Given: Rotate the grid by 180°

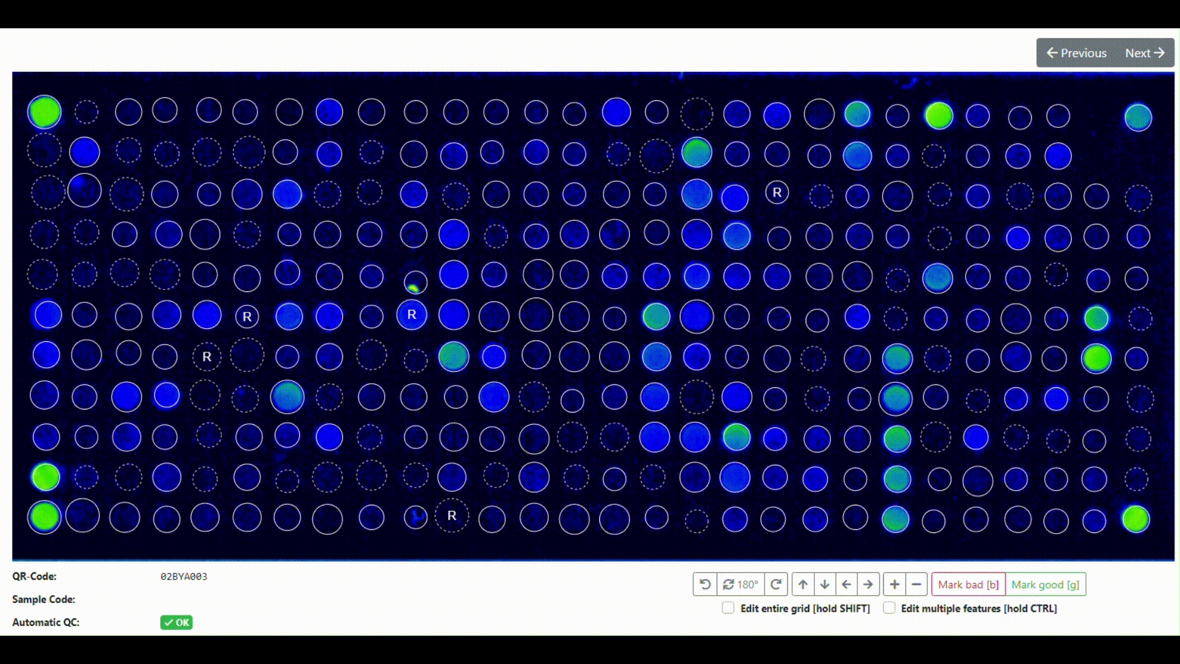Looking at the screenshot, I should pyautogui.click(x=741, y=584).
